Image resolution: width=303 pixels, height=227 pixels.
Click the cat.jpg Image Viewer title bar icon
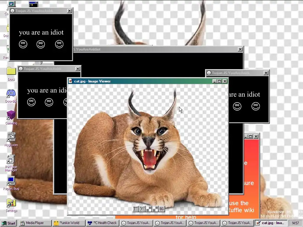pyautogui.click(x=71, y=81)
